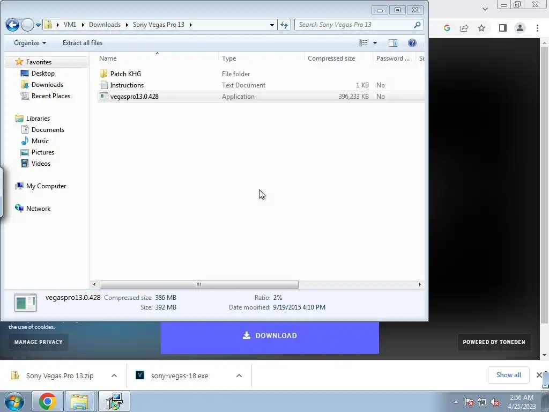The image size is (549, 412).
Task: Open Favorites in navigation pane
Action: pos(39,62)
